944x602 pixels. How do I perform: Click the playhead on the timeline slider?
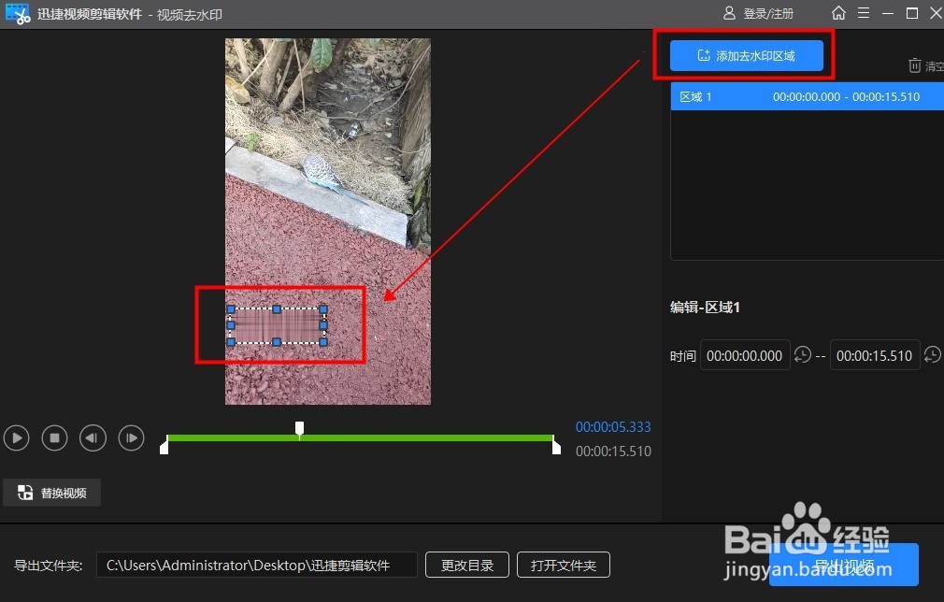[299, 429]
